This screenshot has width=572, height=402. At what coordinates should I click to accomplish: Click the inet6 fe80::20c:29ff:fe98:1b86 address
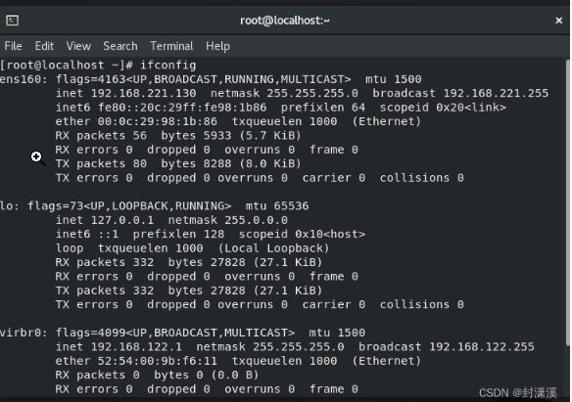[x=182, y=108]
